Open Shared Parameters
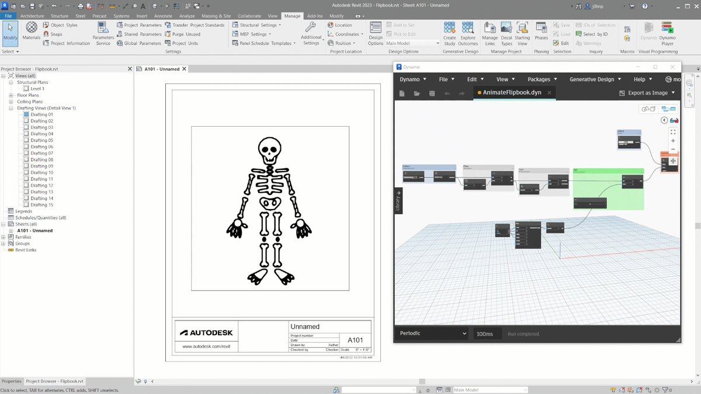Image resolution: width=701 pixels, height=394 pixels. 138,34
